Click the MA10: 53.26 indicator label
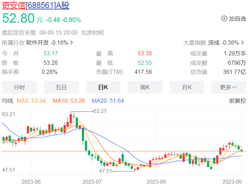This screenshot has width=248, height=185. (69, 101)
